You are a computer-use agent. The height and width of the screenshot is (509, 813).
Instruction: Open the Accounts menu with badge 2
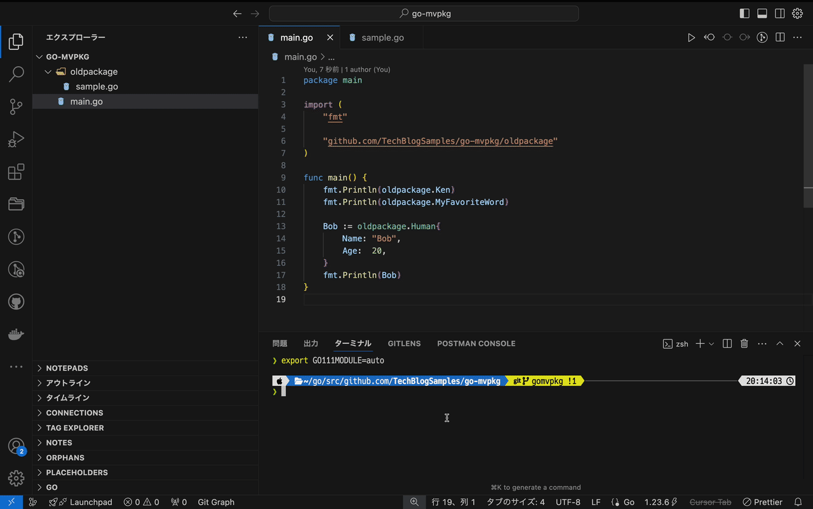coord(17,447)
